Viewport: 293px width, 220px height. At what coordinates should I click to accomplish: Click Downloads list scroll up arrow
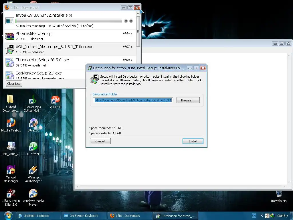coord(138,13)
